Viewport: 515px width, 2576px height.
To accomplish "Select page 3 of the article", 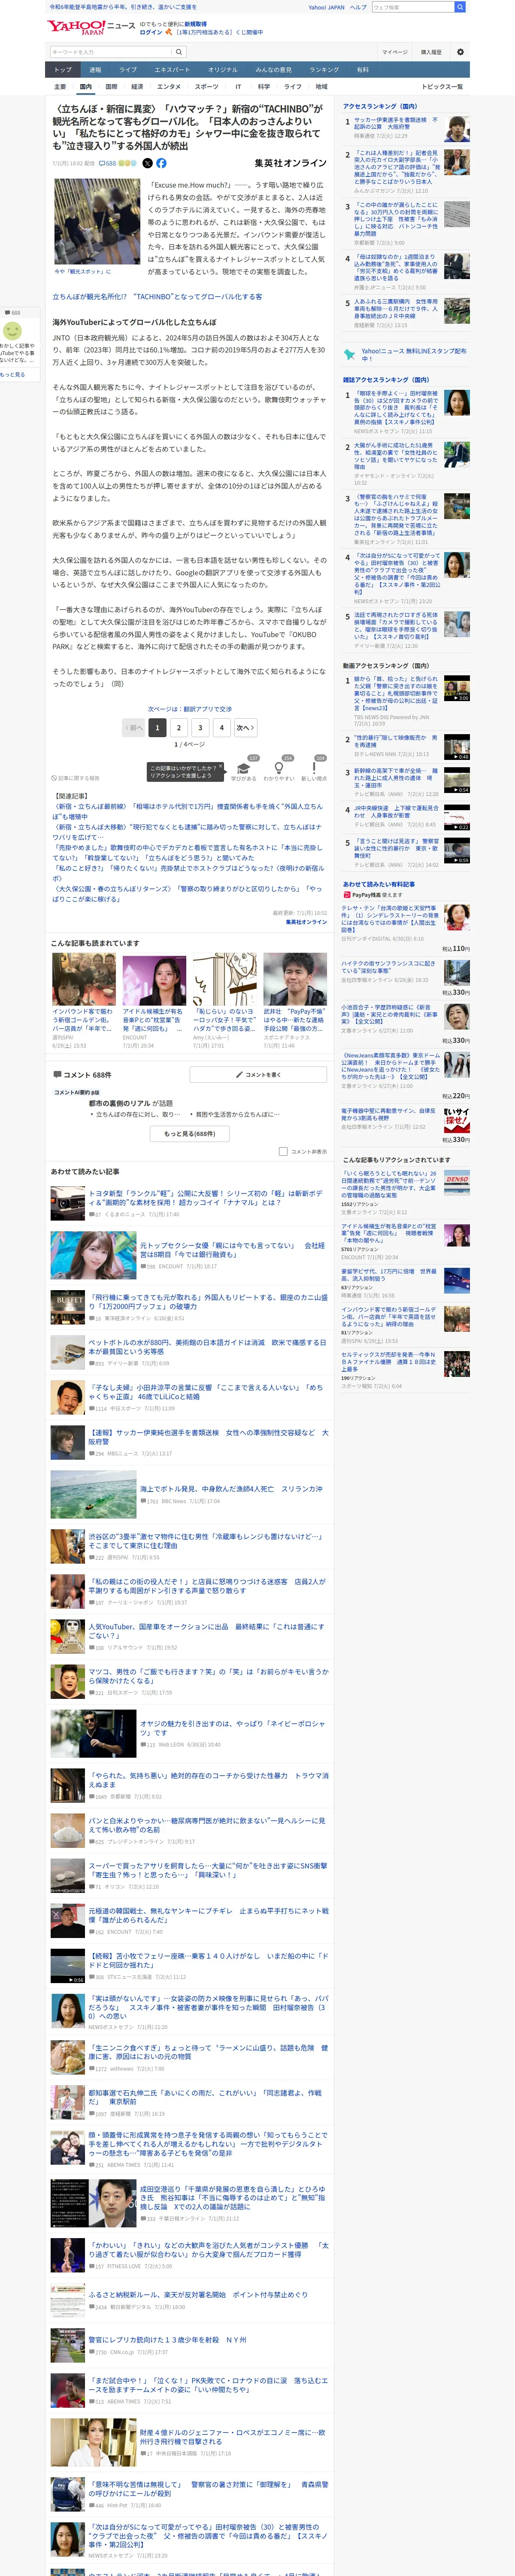I will tap(200, 728).
